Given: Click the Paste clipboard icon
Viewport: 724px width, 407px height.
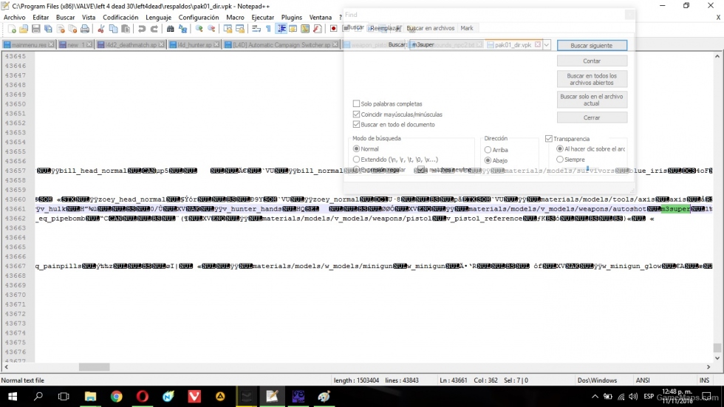Looking at the screenshot, I should pos(126,29).
